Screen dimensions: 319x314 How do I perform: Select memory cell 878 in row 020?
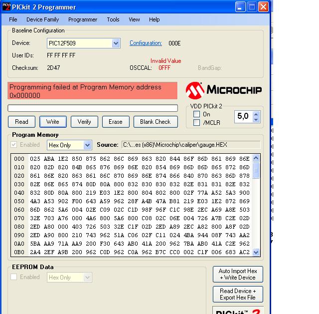244,176
